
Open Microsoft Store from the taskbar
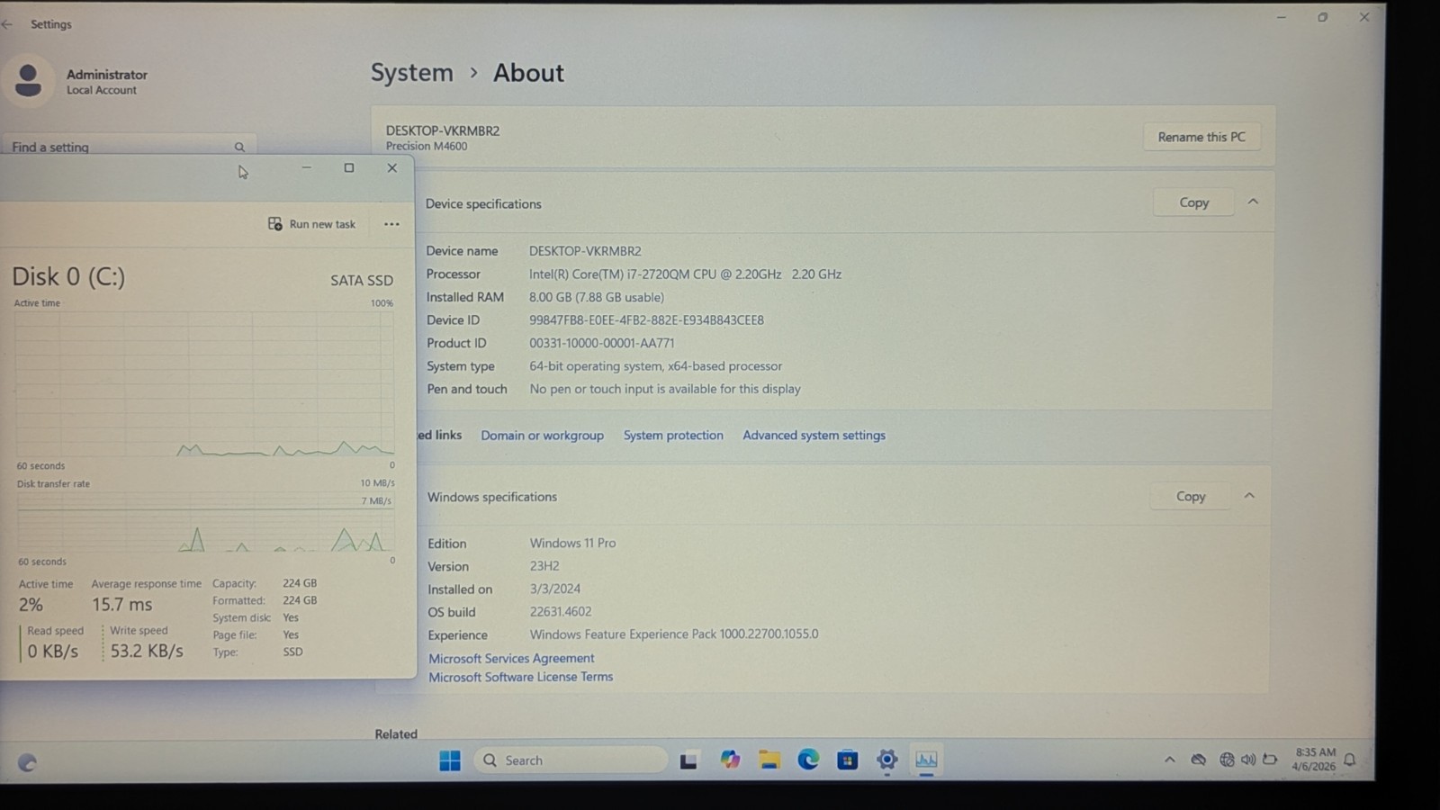point(847,760)
